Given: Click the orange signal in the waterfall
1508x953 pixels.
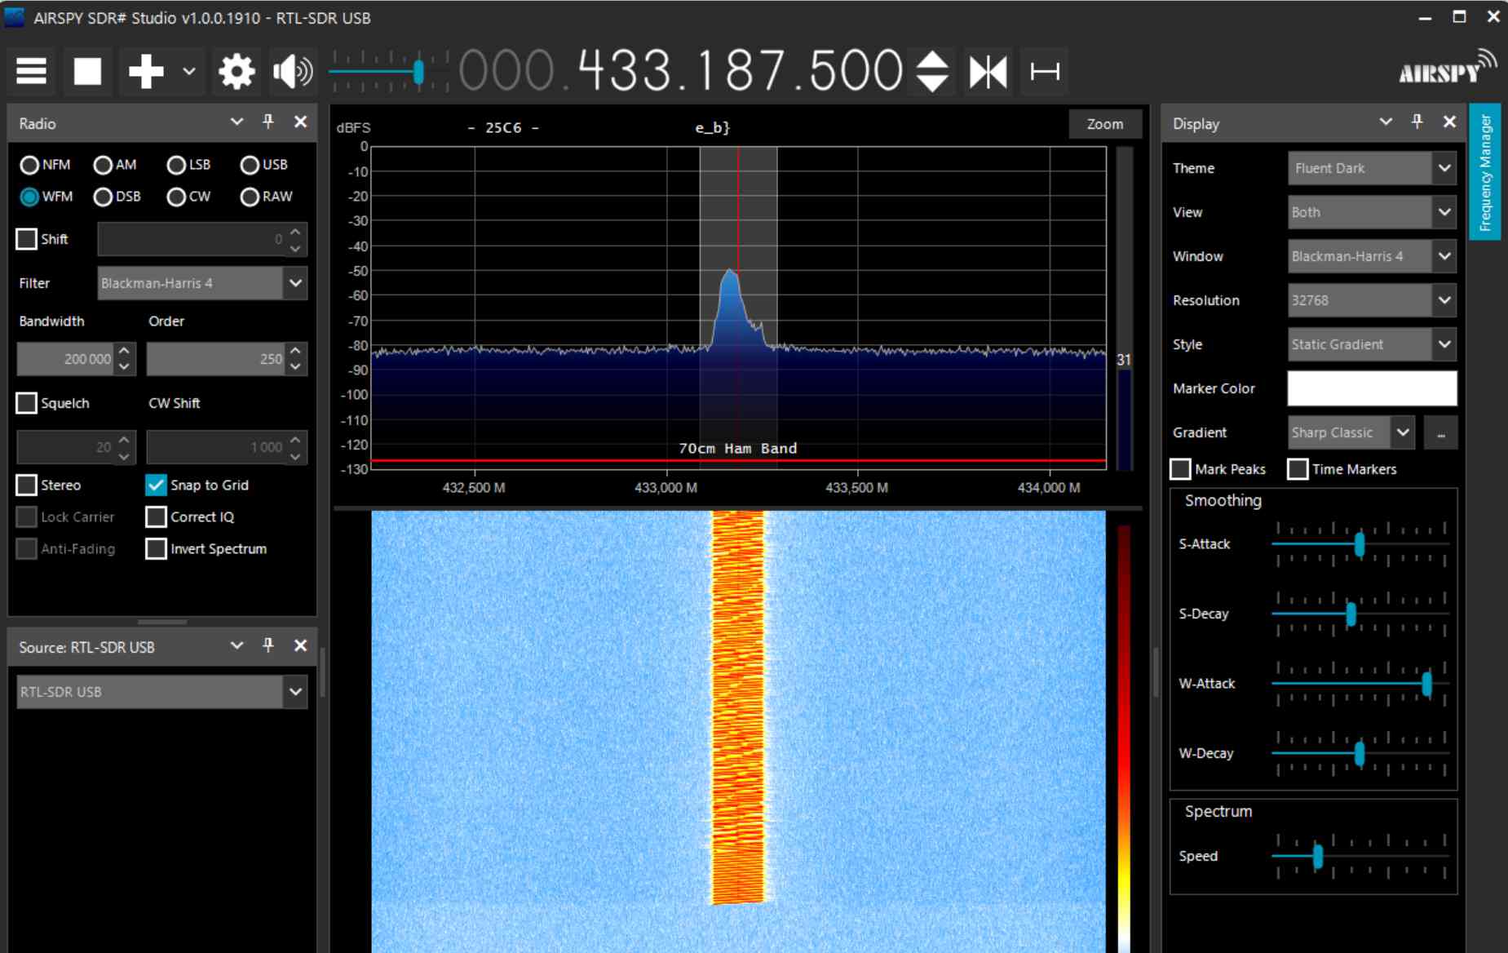Looking at the screenshot, I should 738,706.
